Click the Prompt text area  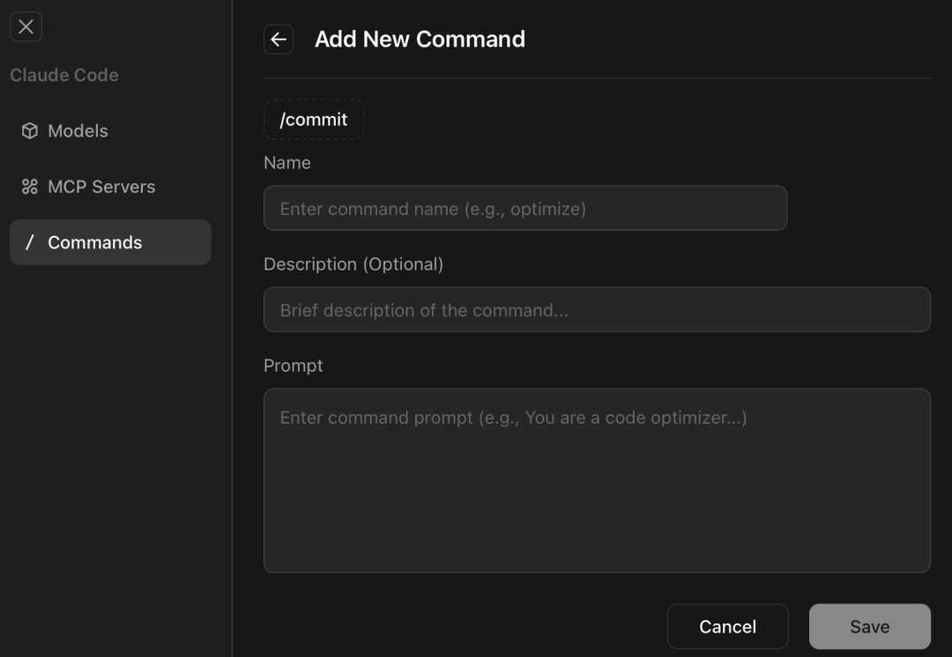[596, 480]
